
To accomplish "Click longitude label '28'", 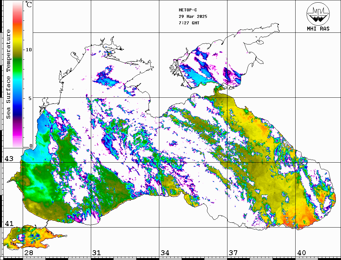I will [29, 253].
